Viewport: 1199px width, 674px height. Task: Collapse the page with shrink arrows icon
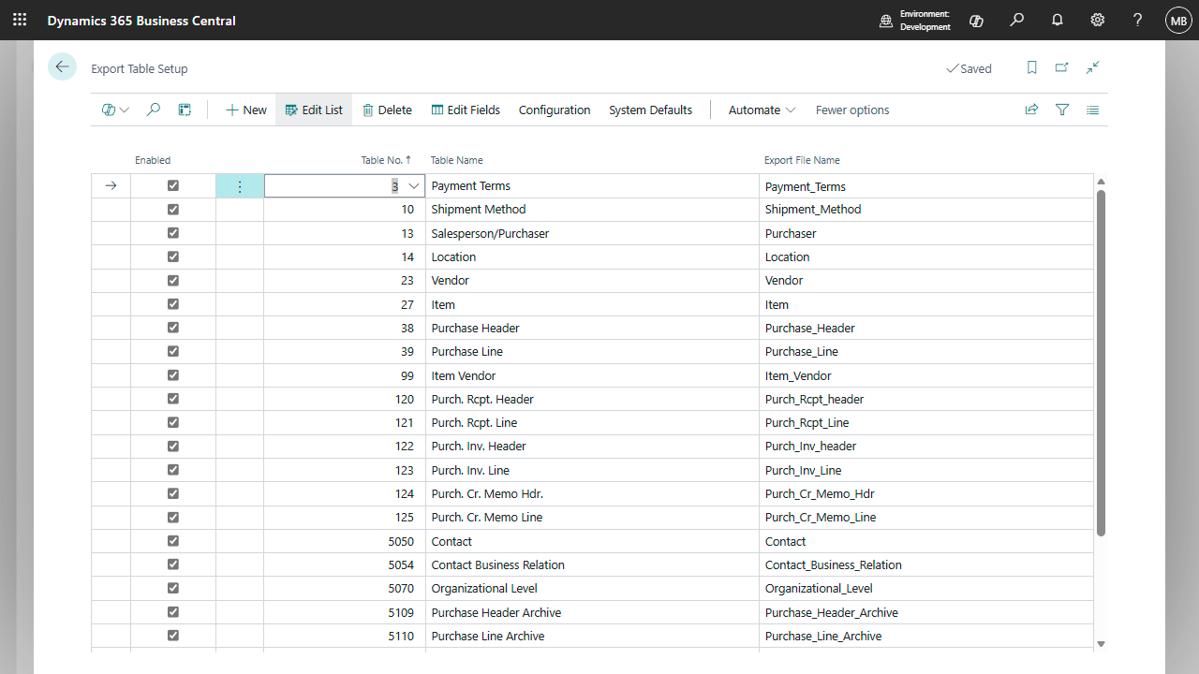(x=1092, y=67)
